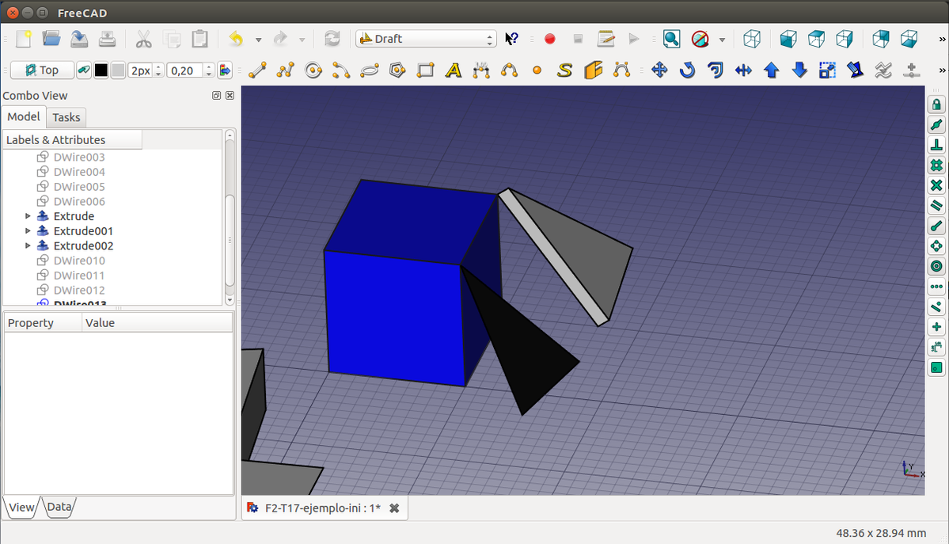Toggle snap to perpendicular
The height and width of the screenshot is (544, 949).
(936, 145)
